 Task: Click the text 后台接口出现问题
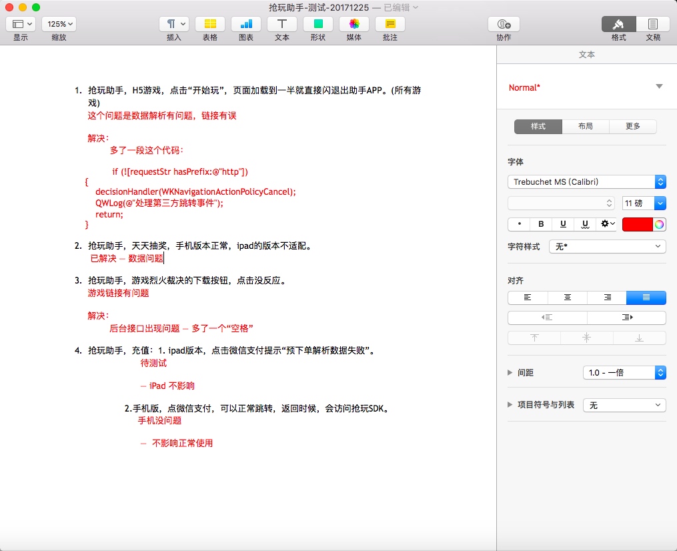(x=181, y=329)
